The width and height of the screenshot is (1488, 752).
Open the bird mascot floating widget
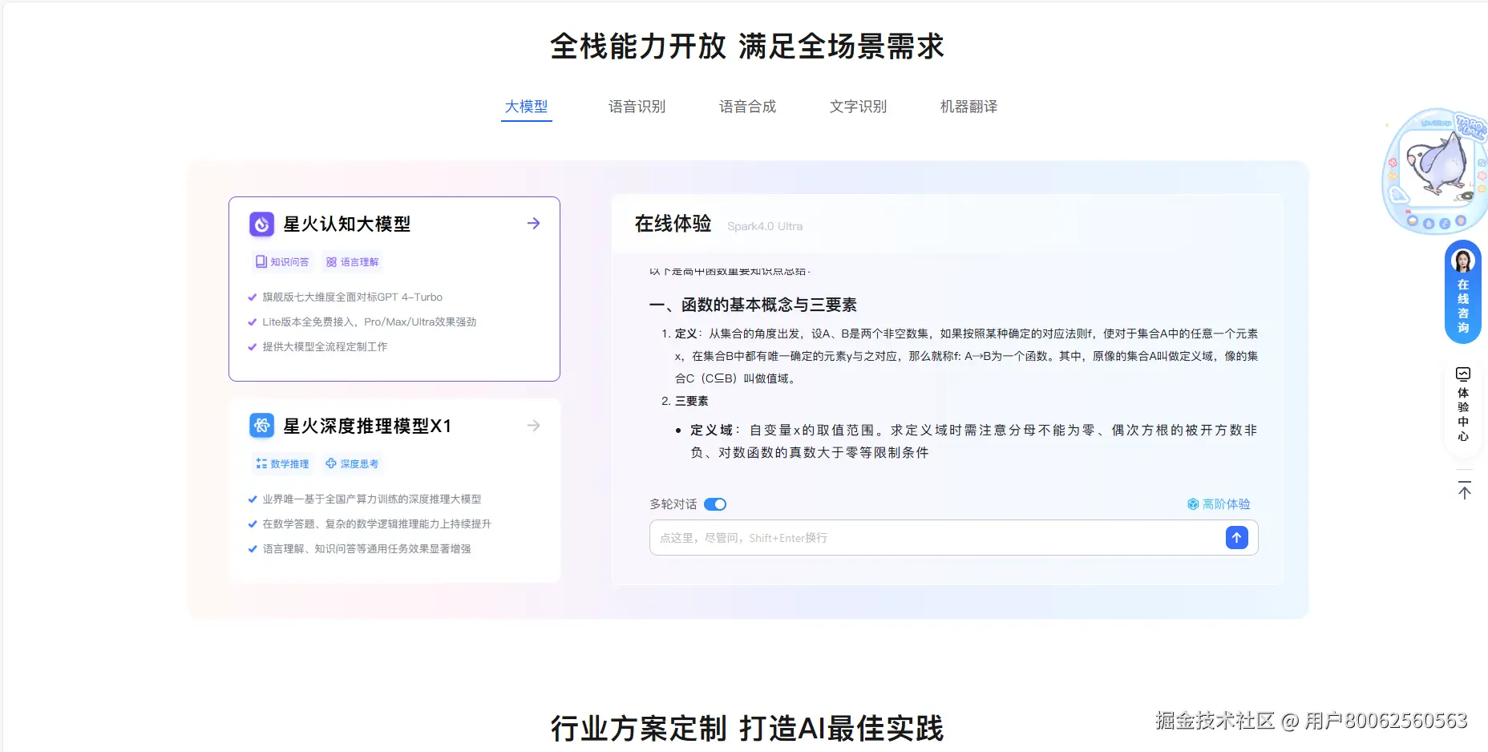point(1436,171)
